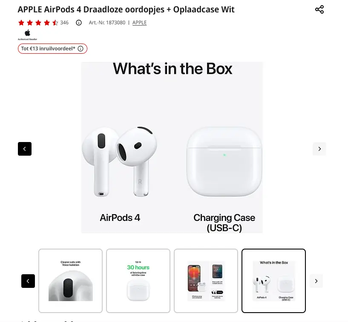Show next main product image
The width and height of the screenshot is (348, 322).
[319, 149]
